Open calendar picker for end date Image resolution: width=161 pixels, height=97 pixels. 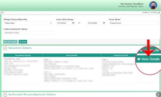(104, 23)
